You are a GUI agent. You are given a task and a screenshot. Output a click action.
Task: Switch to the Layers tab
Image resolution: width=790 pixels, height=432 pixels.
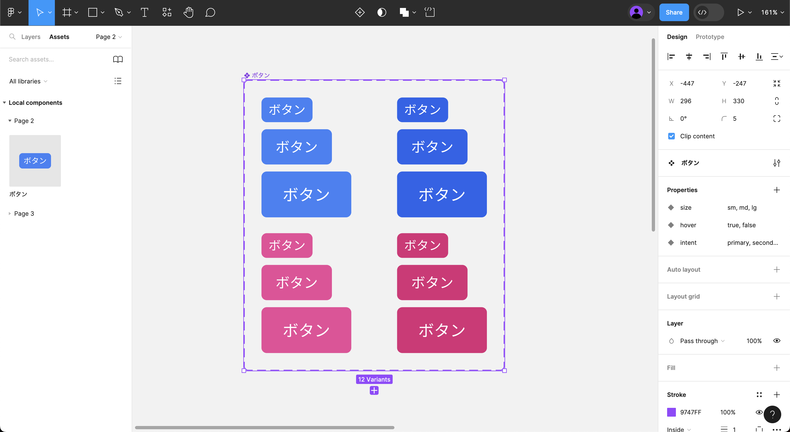[31, 37]
